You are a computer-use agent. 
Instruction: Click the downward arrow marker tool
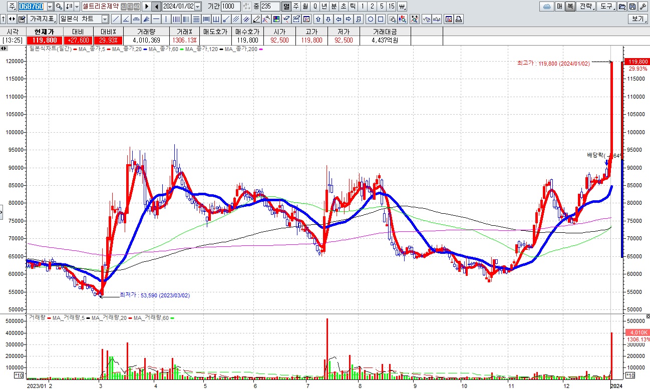tap(329, 19)
